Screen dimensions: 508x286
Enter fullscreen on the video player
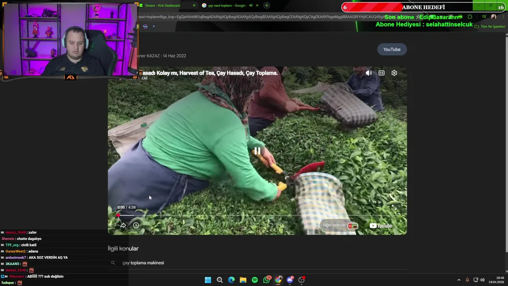coord(394,207)
